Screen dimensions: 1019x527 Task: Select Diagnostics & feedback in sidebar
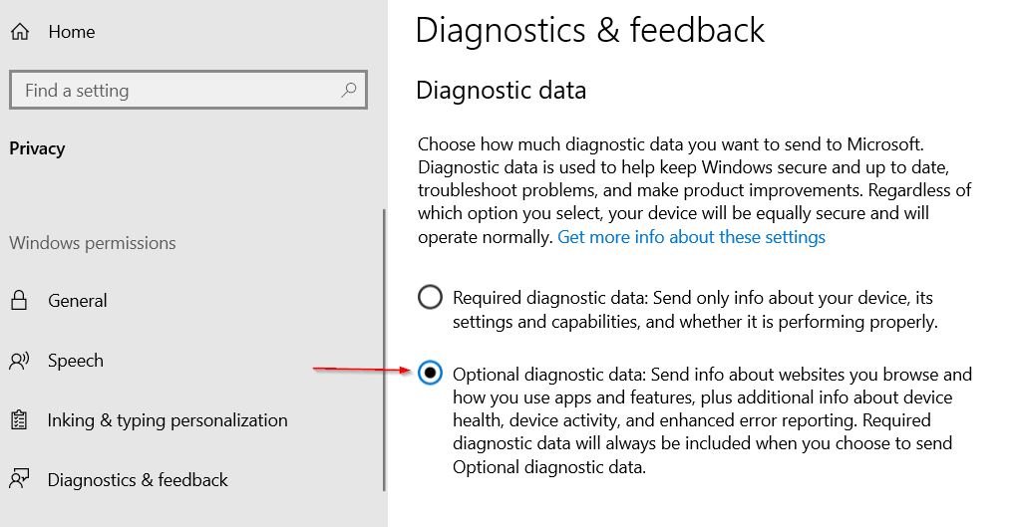[138, 480]
